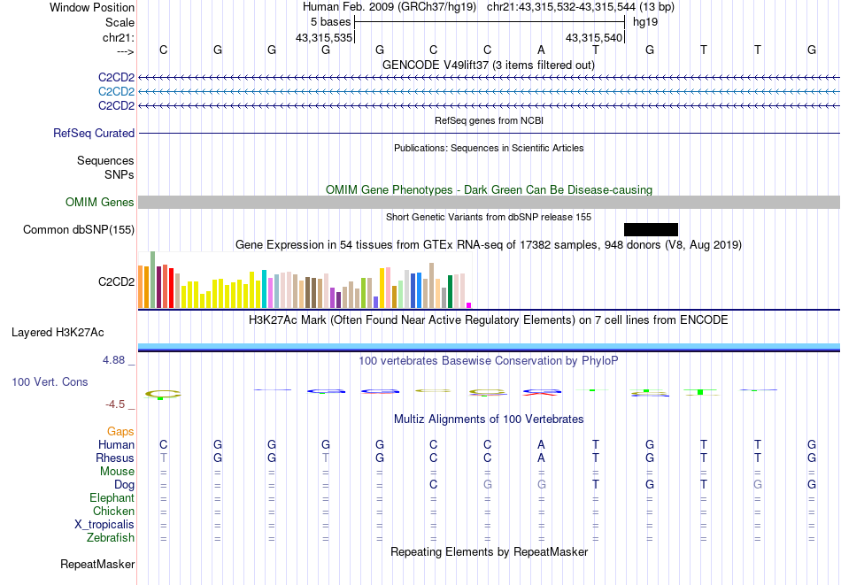Image resolution: width=841 pixels, height=585 pixels.
Task: Click 100 vertebrates Basewise Conservation by PhyloP title
Action: (489, 361)
